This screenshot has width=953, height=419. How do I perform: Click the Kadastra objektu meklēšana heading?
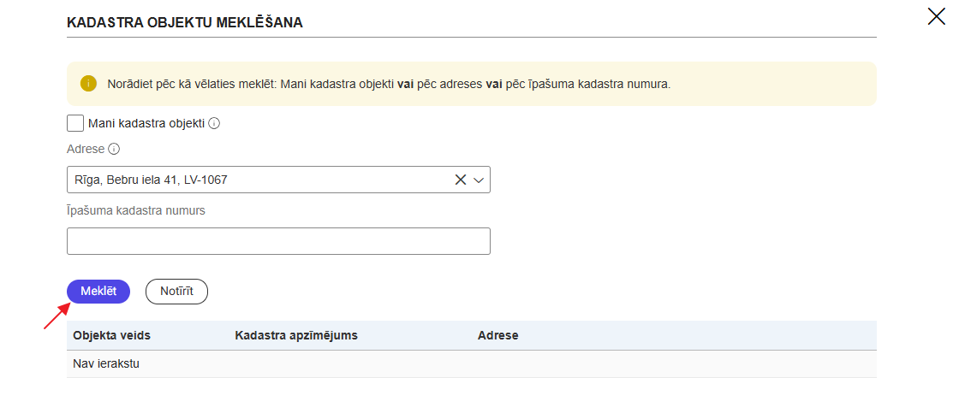[185, 23]
